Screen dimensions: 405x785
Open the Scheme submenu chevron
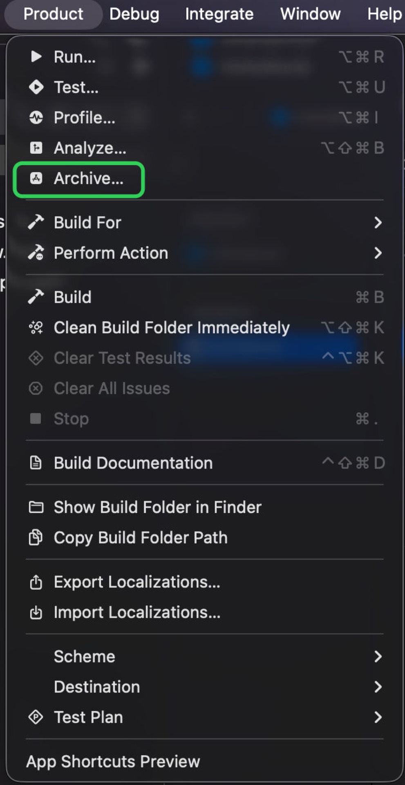pyautogui.click(x=378, y=657)
